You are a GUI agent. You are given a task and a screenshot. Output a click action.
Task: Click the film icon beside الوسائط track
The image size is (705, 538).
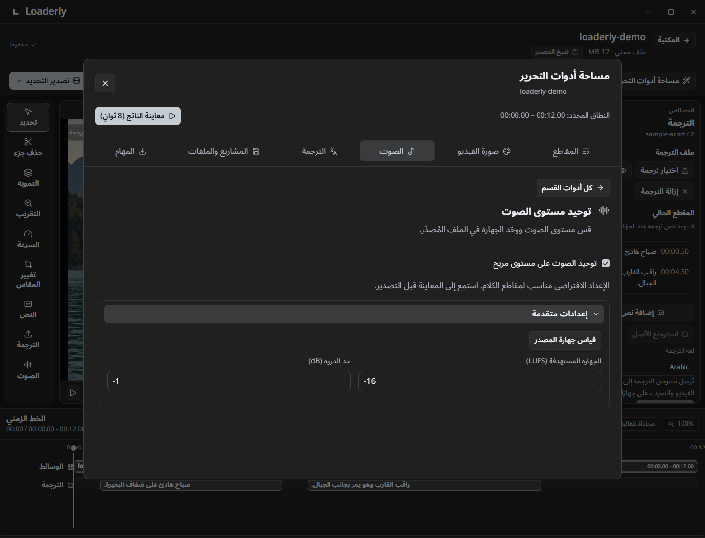[x=70, y=467]
